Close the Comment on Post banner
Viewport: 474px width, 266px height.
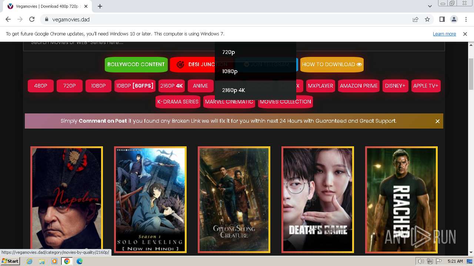(437, 121)
